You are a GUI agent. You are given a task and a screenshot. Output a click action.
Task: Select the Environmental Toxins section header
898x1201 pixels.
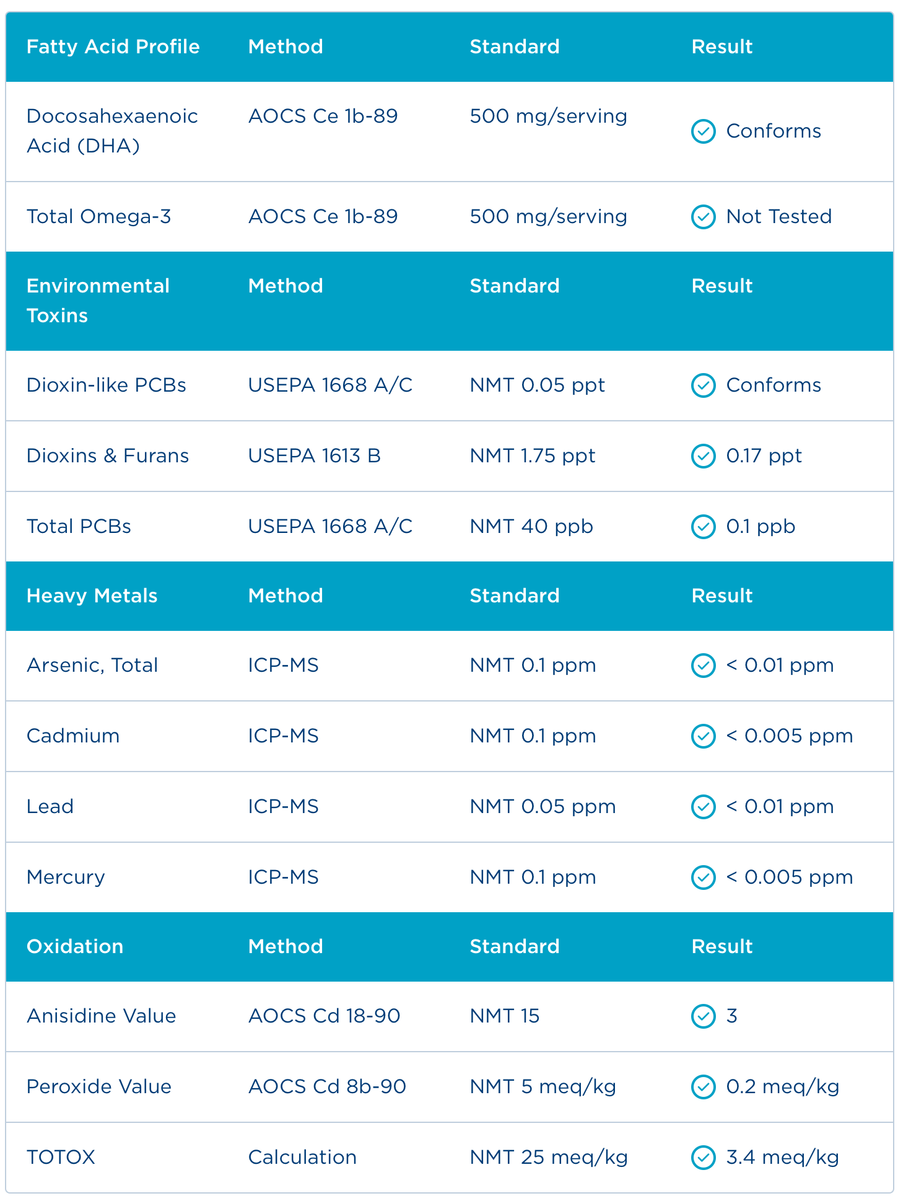(98, 301)
